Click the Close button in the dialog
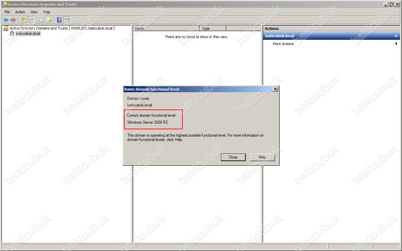 tap(233, 157)
